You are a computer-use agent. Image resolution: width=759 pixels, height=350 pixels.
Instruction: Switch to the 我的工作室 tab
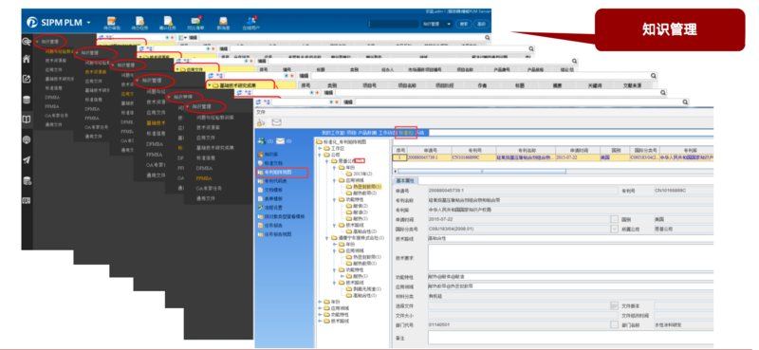coord(333,133)
